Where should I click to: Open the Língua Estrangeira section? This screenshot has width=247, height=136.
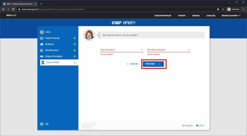point(58,56)
